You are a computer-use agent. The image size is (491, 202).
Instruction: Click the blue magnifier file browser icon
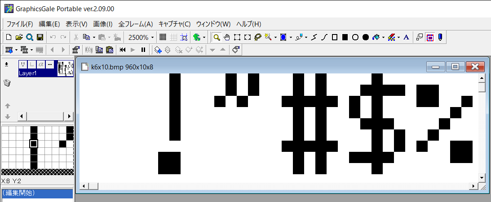[30, 38]
